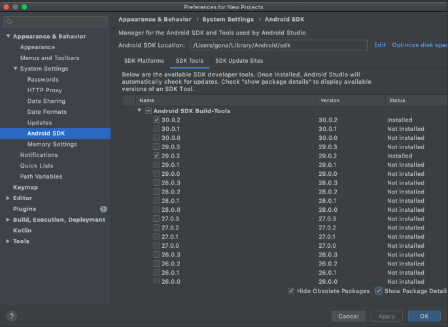The height and width of the screenshot is (327, 448).
Task: Toggle the Android SDK Build-Tools group checkbox
Action: pos(148,111)
